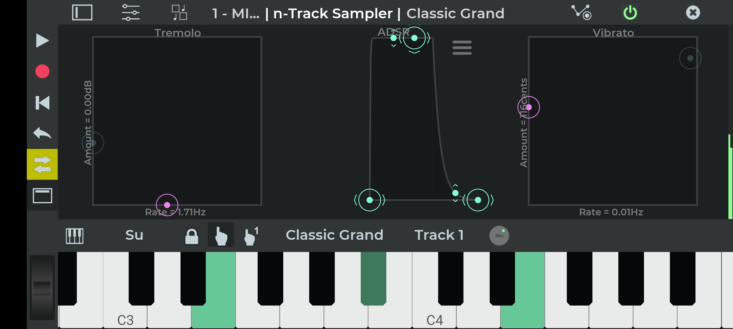Open the ADSR hamburger menu
Image resolution: width=733 pixels, height=329 pixels.
click(x=462, y=48)
